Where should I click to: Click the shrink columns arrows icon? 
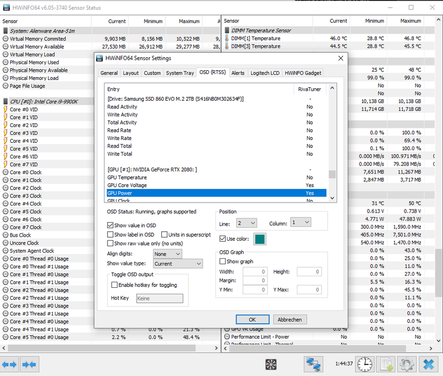click(x=29, y=364)
